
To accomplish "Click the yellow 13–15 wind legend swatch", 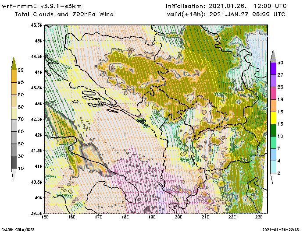I will (x=273, y=118).
